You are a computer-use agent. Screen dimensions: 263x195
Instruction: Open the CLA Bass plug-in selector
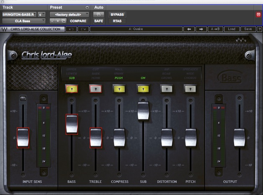(23, 21)
